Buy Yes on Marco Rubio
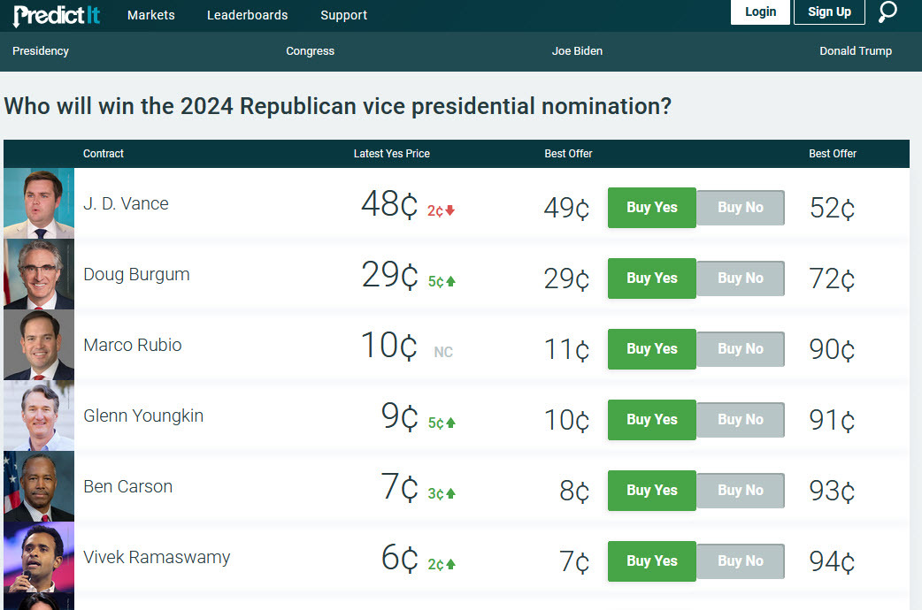Viewport: 922px width, 610px height. (651, 348)
